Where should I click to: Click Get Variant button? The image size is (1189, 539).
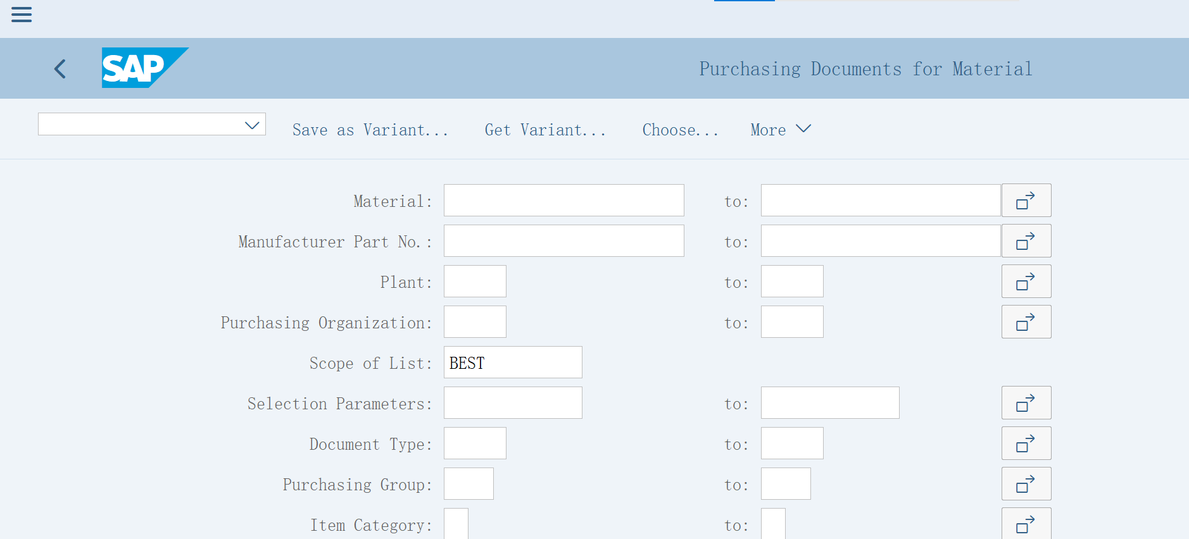(x=544, y=130)
